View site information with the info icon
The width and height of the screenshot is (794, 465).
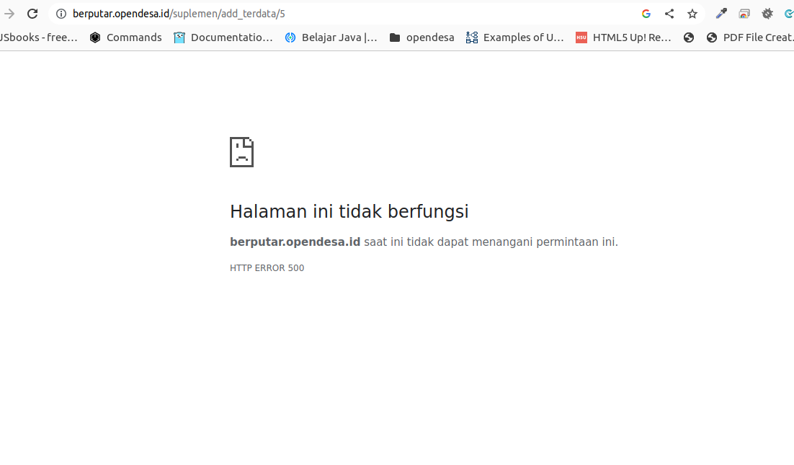(62, 13)
